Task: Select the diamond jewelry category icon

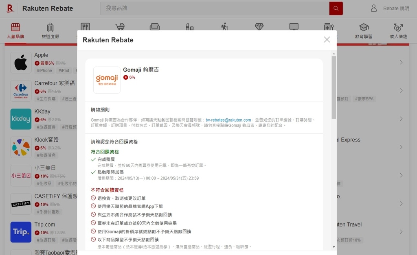Action: click(x=259, y=26)
